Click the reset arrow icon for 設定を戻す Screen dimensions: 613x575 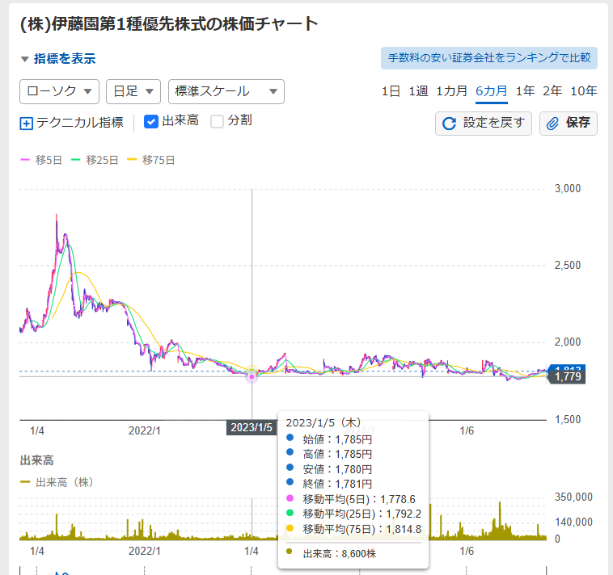(x=450, y=124)
